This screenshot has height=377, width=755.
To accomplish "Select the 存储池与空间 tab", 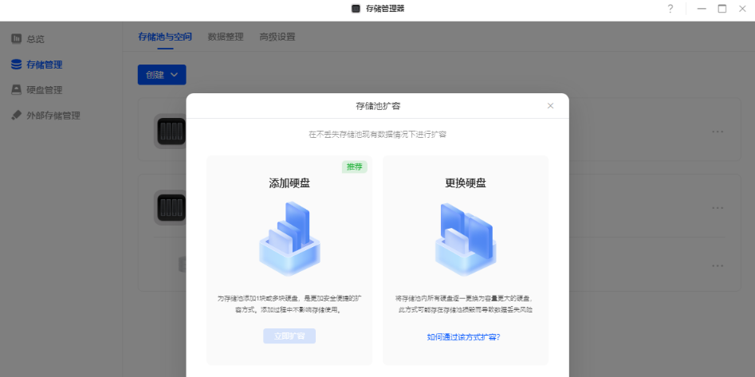I will (x=165, y=37).
